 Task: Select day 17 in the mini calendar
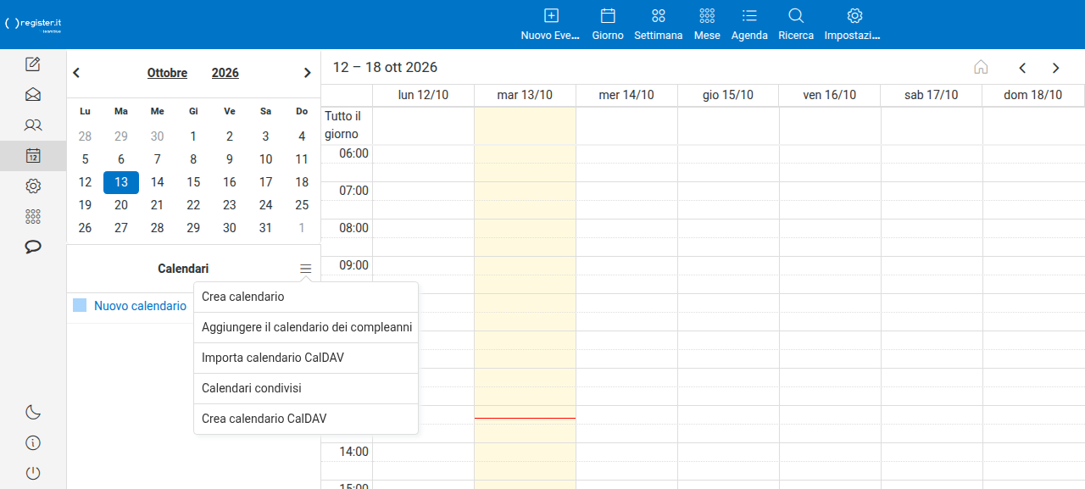tap(265, 182)
